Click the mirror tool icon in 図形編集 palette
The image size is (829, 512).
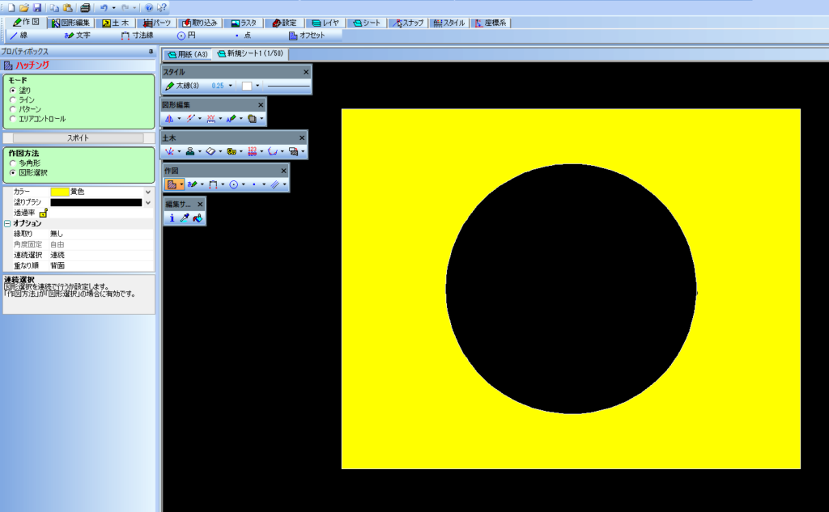coord(169,118)
